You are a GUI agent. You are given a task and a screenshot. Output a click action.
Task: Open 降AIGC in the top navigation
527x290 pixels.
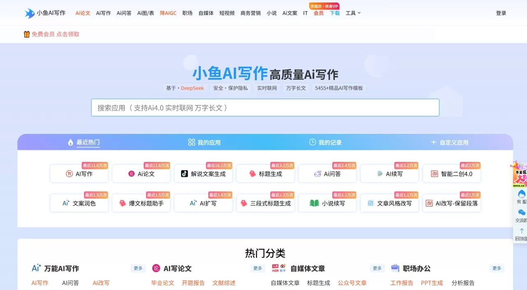click(x=168, y=13)
